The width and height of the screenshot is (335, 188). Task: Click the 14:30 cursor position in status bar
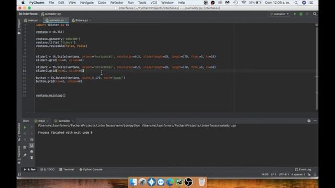265,174
